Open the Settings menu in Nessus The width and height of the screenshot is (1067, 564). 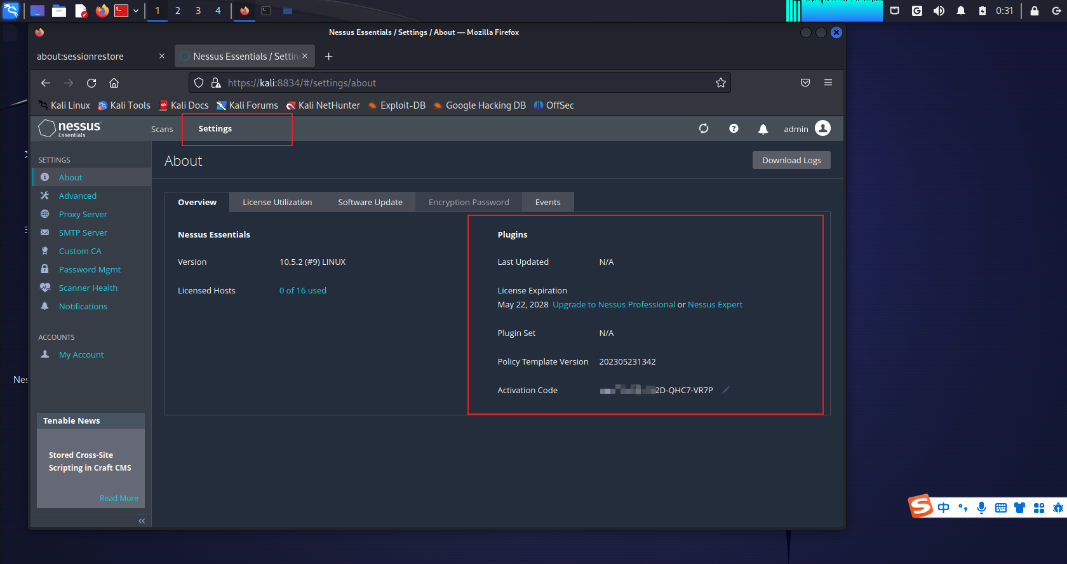pos(215,128)
